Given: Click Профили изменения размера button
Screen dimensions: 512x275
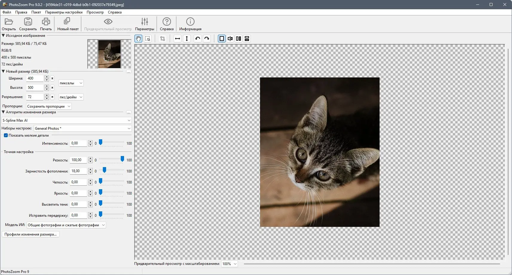Looking at the screenshot, I should tap(30, 234).
